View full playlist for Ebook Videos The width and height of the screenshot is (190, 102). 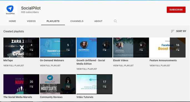(x=123, y=66)
